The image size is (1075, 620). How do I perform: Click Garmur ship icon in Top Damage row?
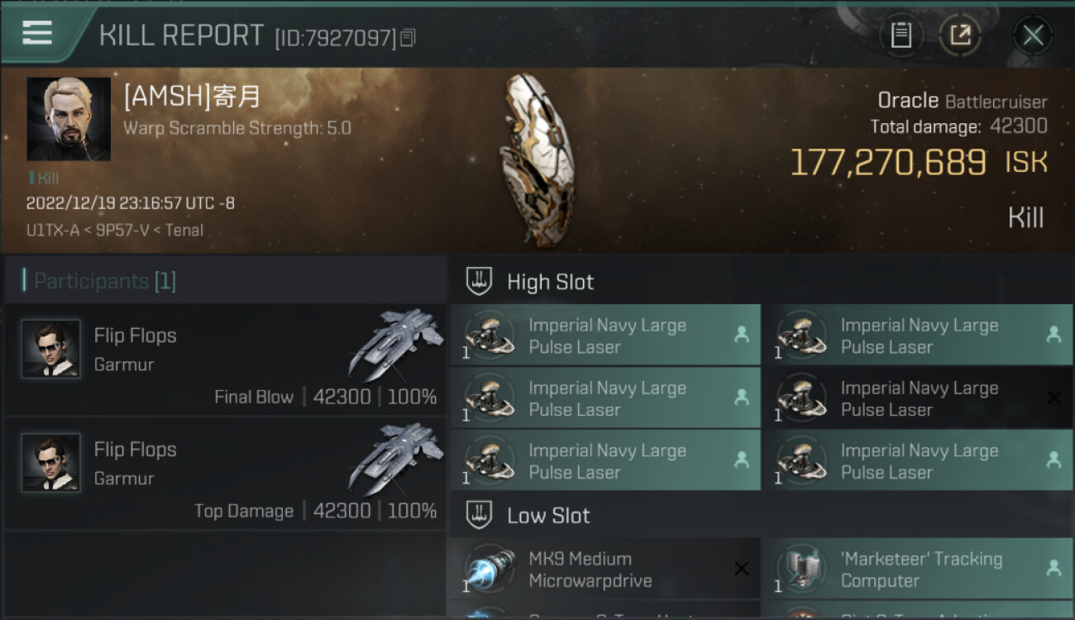pyautogui.click(x=395, y=457)
